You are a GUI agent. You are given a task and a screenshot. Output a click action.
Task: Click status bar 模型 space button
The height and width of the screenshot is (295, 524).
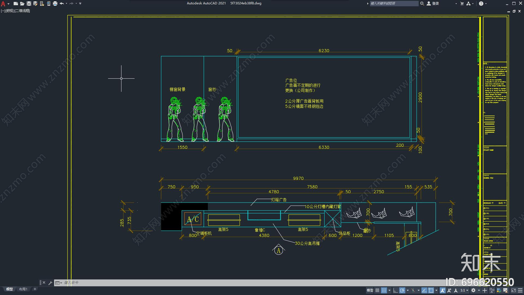370,290
